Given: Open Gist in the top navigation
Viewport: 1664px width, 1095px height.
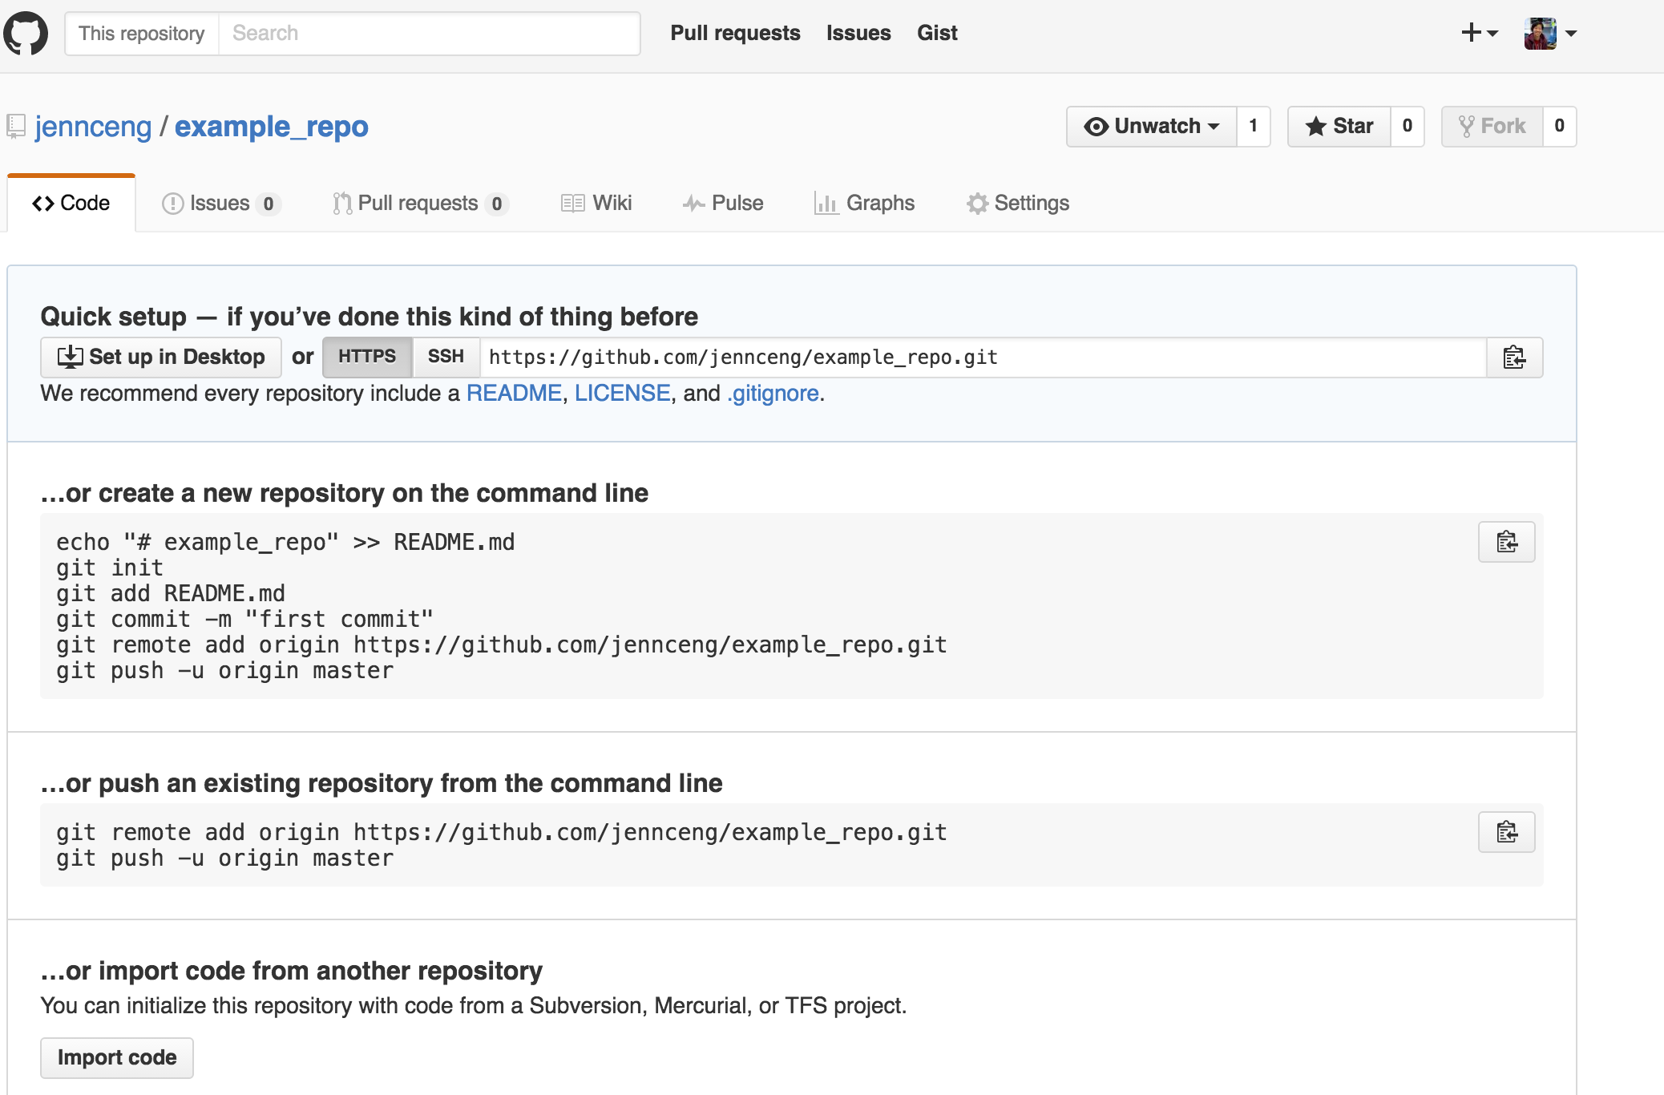Looking at the screenshot, I should point(937,33).
